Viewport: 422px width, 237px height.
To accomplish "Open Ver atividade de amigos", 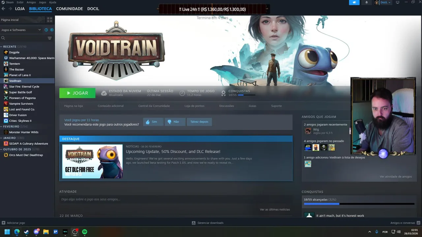I will click(396, 177).
